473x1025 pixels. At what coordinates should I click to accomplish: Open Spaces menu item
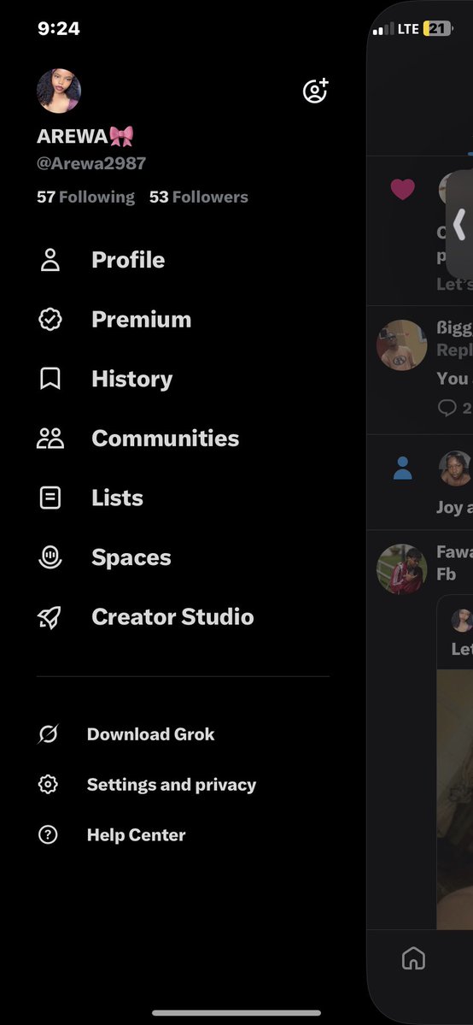(x=131, y=557)
